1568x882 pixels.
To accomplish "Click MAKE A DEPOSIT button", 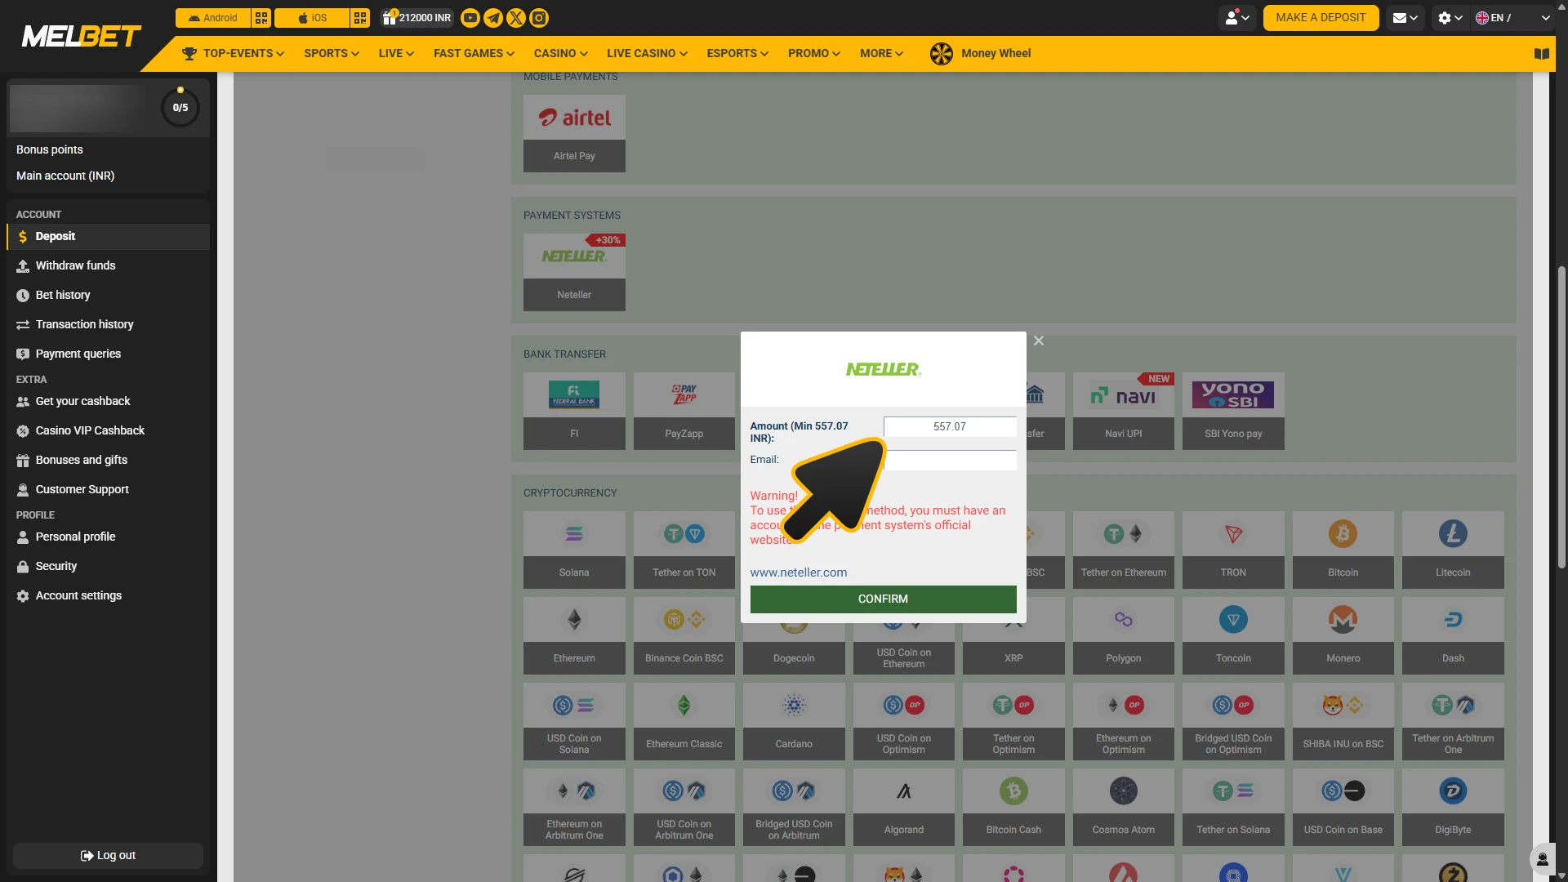I will coord(1321,18).
